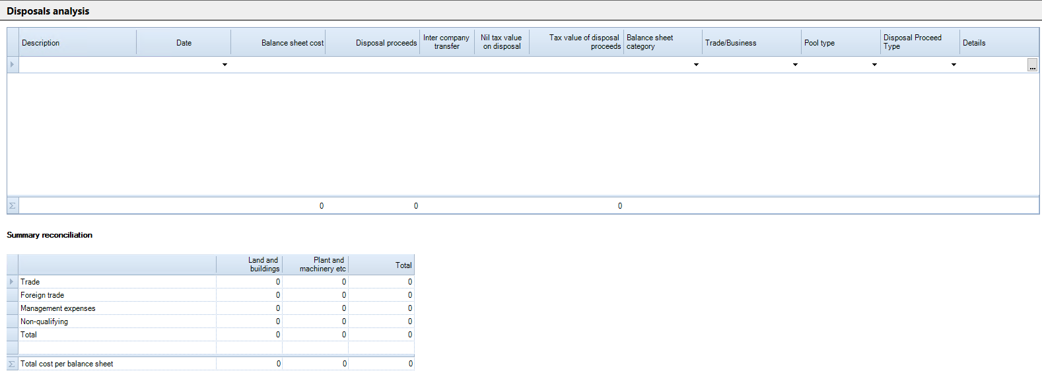
Task: Click the Details ellipsis button
Action: 1033,65
